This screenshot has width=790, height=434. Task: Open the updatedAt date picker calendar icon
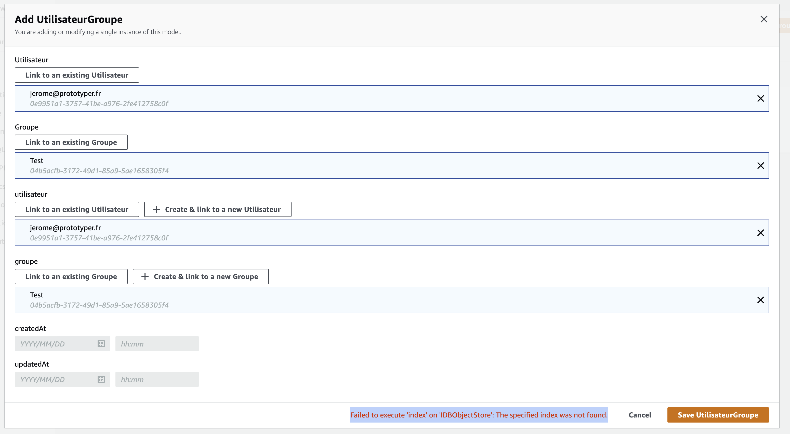click(101, 379)
